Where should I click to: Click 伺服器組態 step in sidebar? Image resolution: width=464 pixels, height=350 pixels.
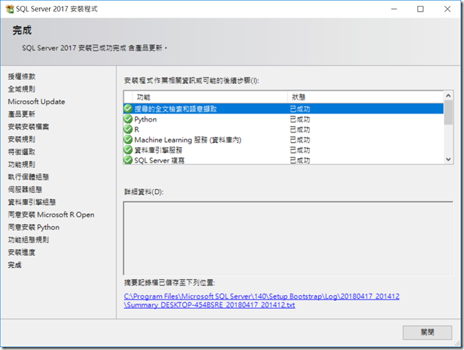[x=25, y=190]
